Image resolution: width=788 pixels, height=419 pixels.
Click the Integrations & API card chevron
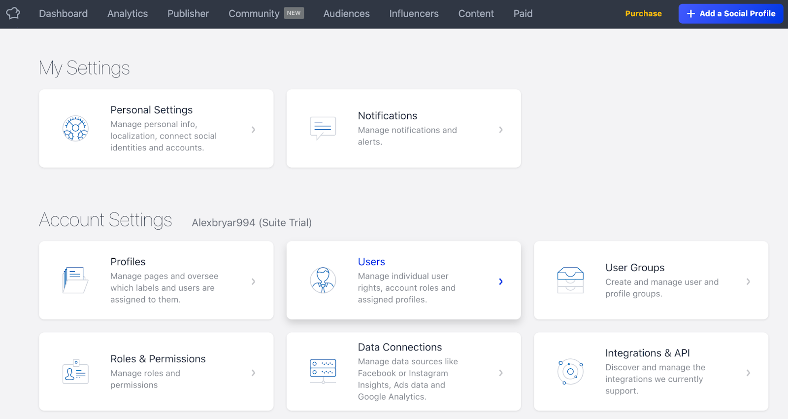(748, 373)
